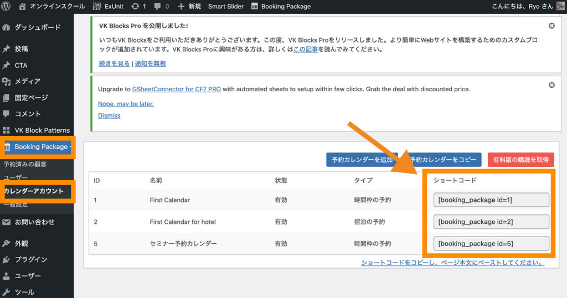Close the GSheetConnector upgrade notice
567x298 pixels.
[551, 85]
